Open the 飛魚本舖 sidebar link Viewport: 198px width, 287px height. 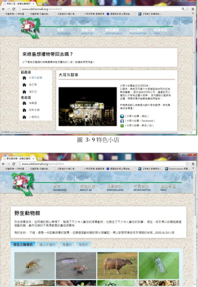34,110
